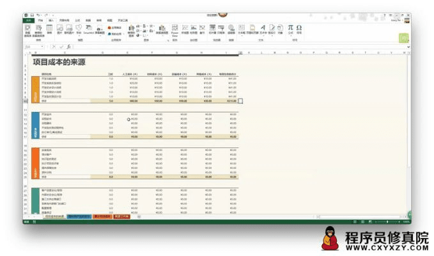Open the File tab
The width and height of the screenshot is (434, 256).
tap(28, 20)
